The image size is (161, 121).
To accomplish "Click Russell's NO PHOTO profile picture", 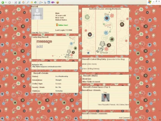I will (x=37, y=14).
